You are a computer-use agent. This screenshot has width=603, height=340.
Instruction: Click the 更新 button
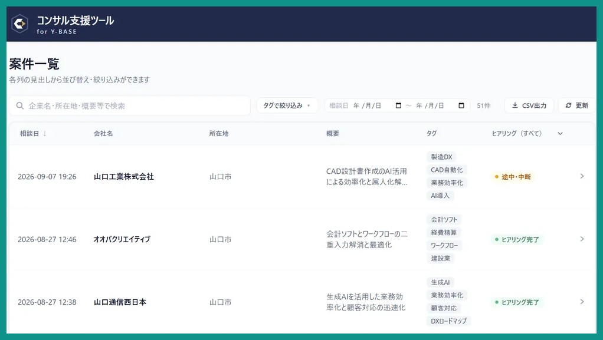click(576, 105)
